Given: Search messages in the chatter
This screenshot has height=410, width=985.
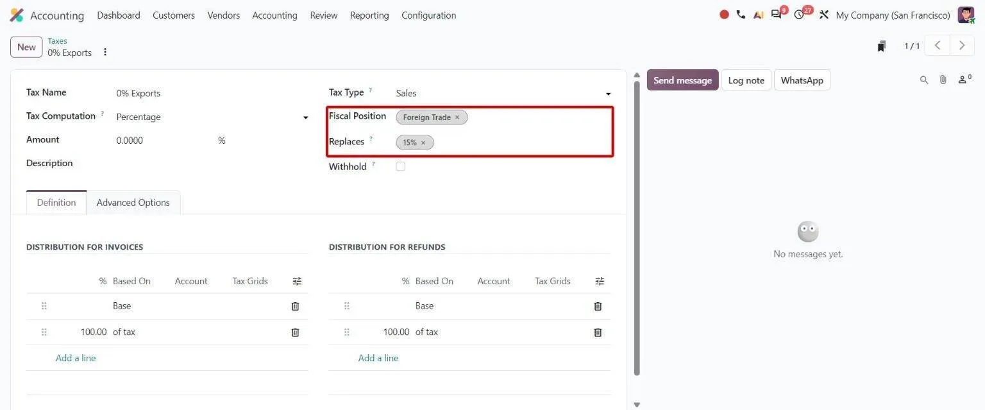Looking at the screenshot, I should 924,80.
